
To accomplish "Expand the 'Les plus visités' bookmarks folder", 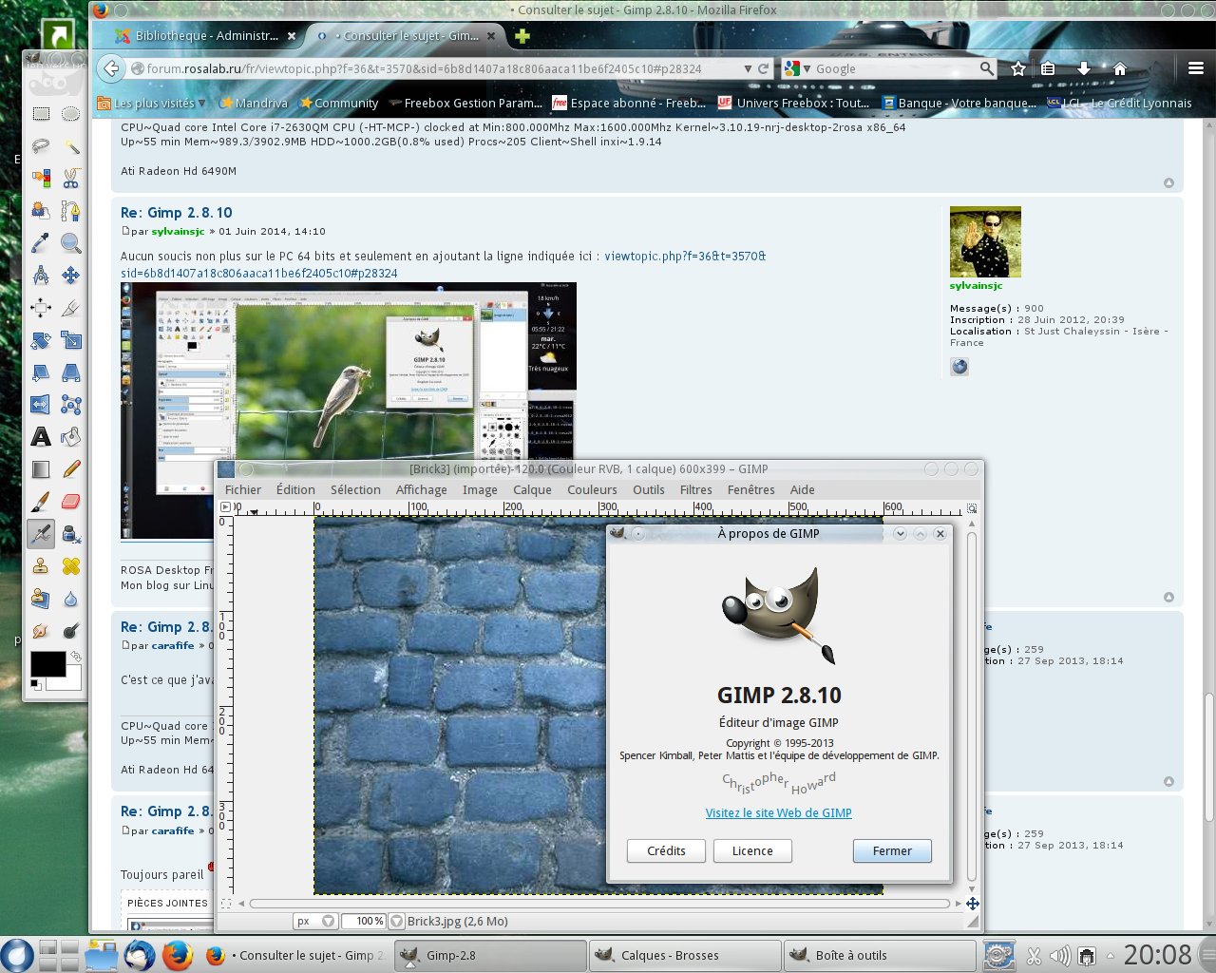I will (x=152, y=104).
